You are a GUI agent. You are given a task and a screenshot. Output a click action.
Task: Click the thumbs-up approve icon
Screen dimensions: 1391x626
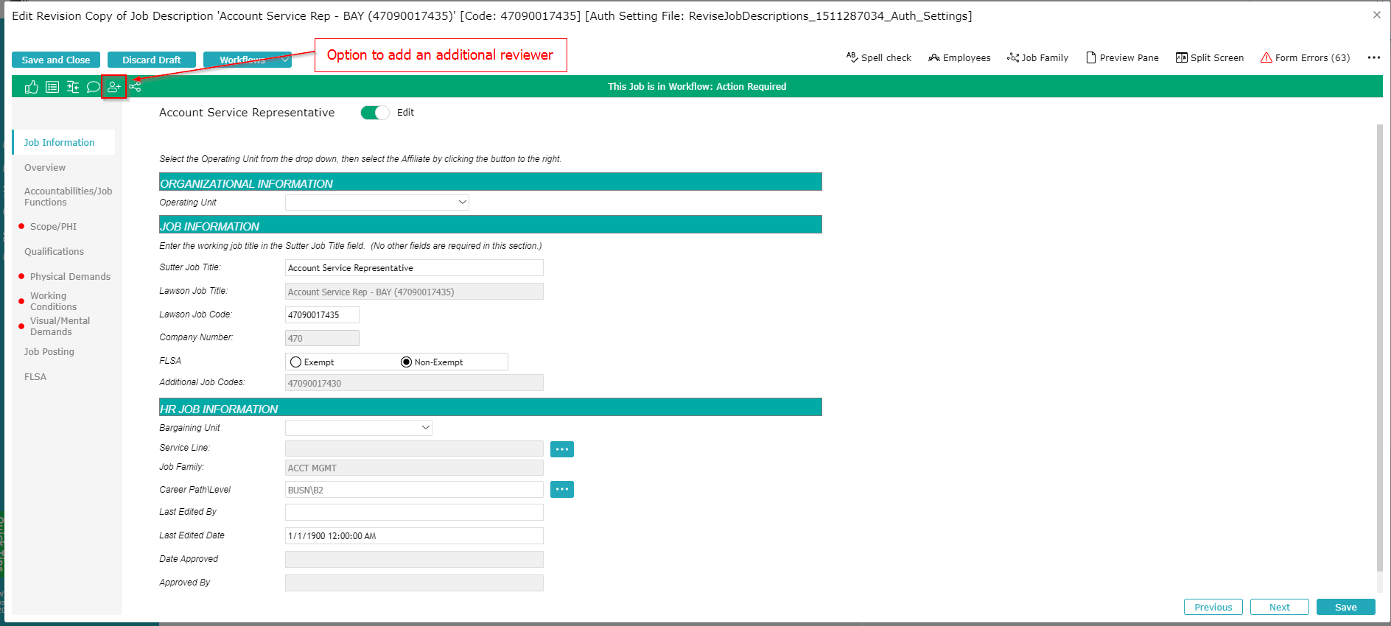(31, 87)
